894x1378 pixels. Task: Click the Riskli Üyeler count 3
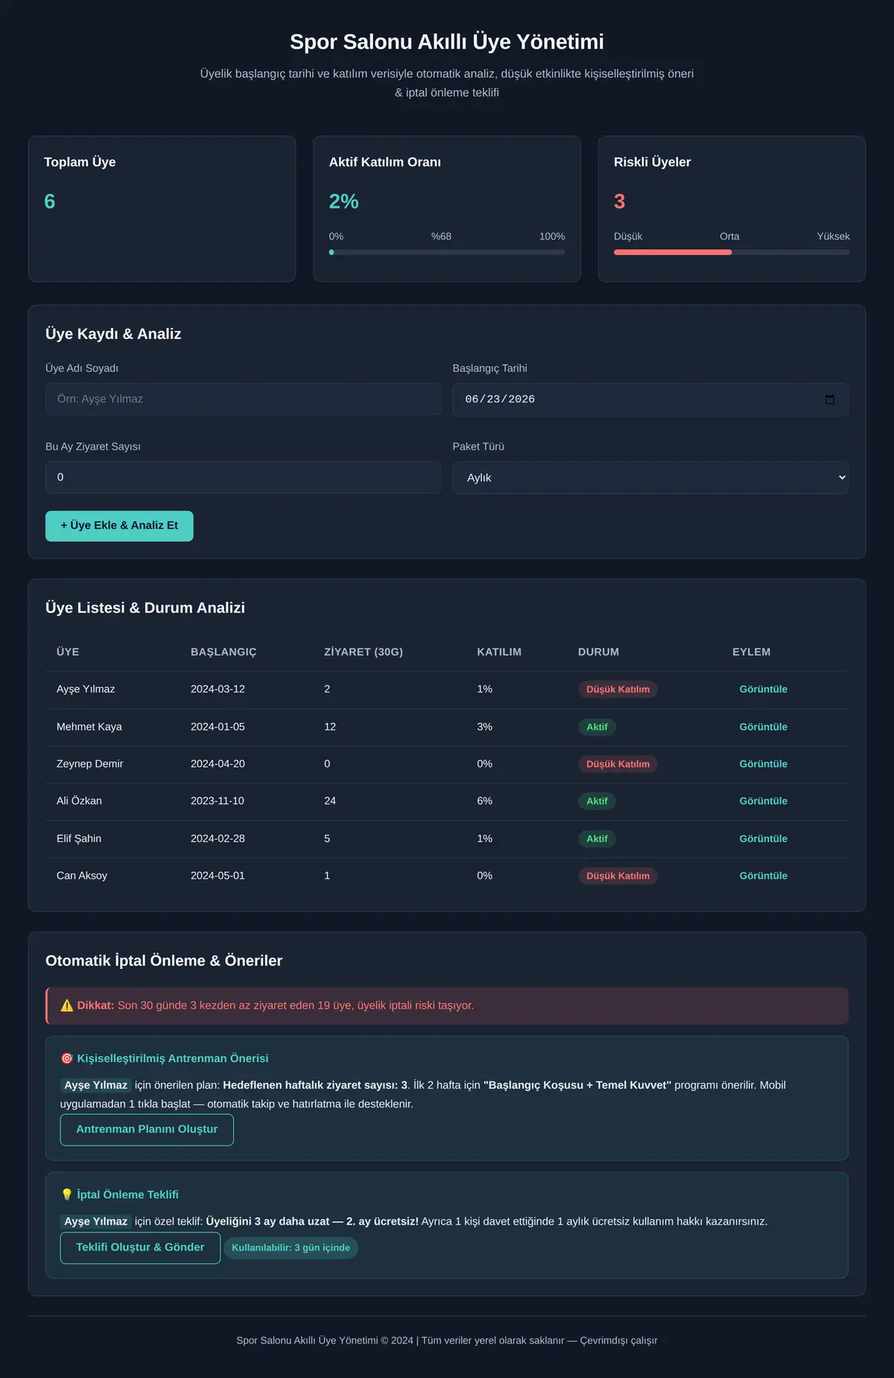coord(620,201)
